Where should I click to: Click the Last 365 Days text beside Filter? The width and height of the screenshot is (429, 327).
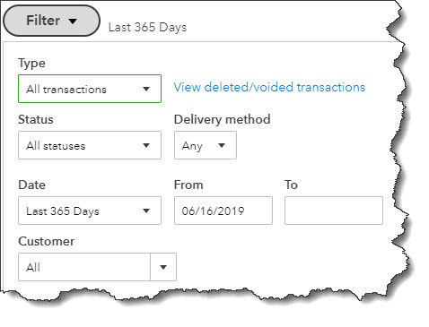point(147,27)
